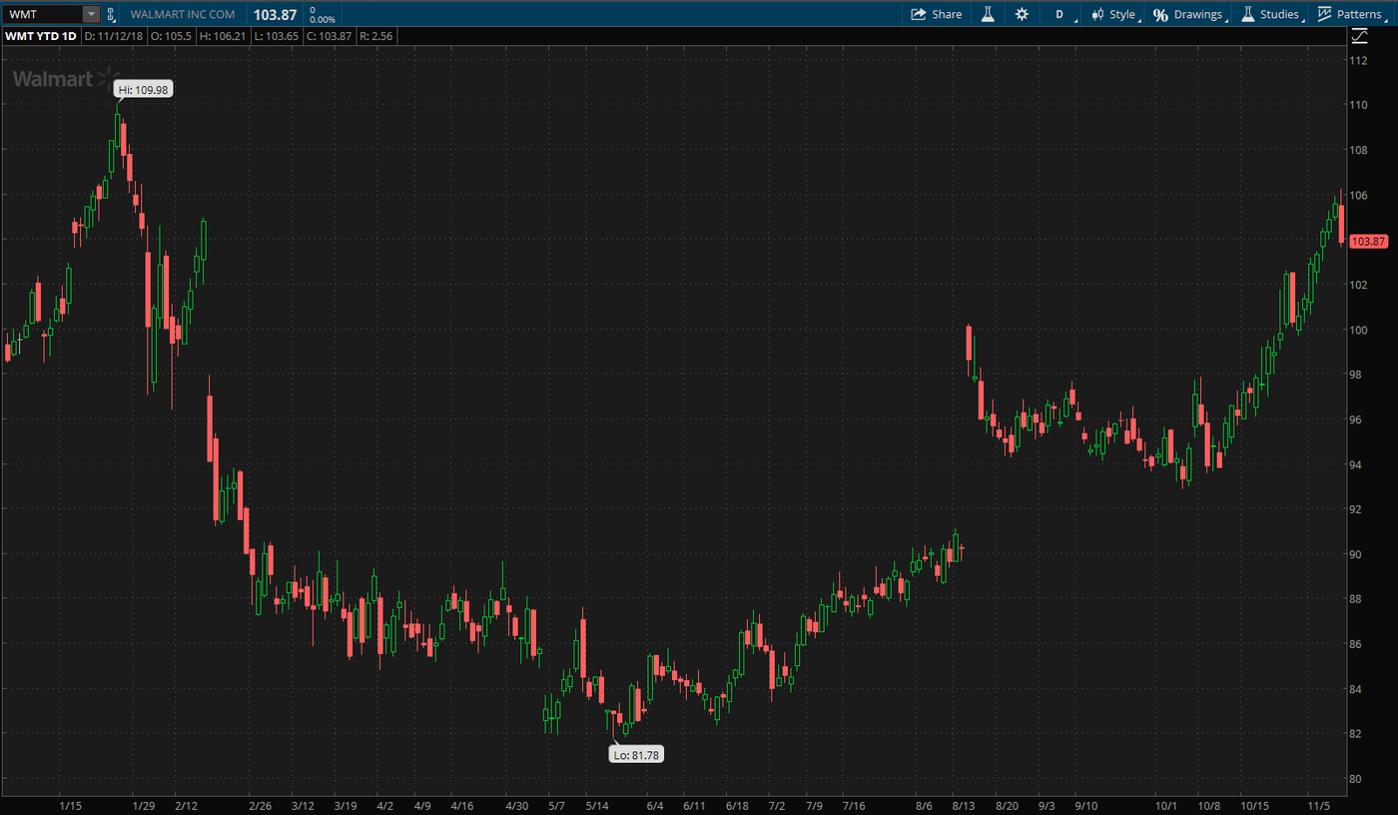Click the 1/29 date label on the time axis

point(144,805)
